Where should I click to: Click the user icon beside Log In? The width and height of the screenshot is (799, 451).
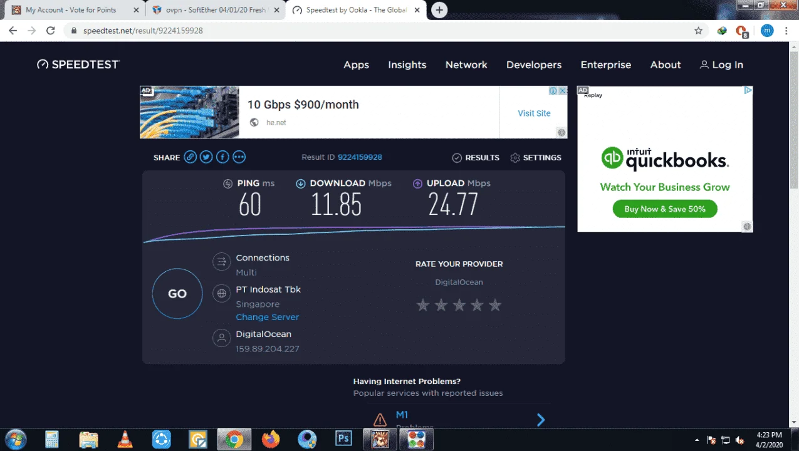pyautogui.click(x=704, y=65)
